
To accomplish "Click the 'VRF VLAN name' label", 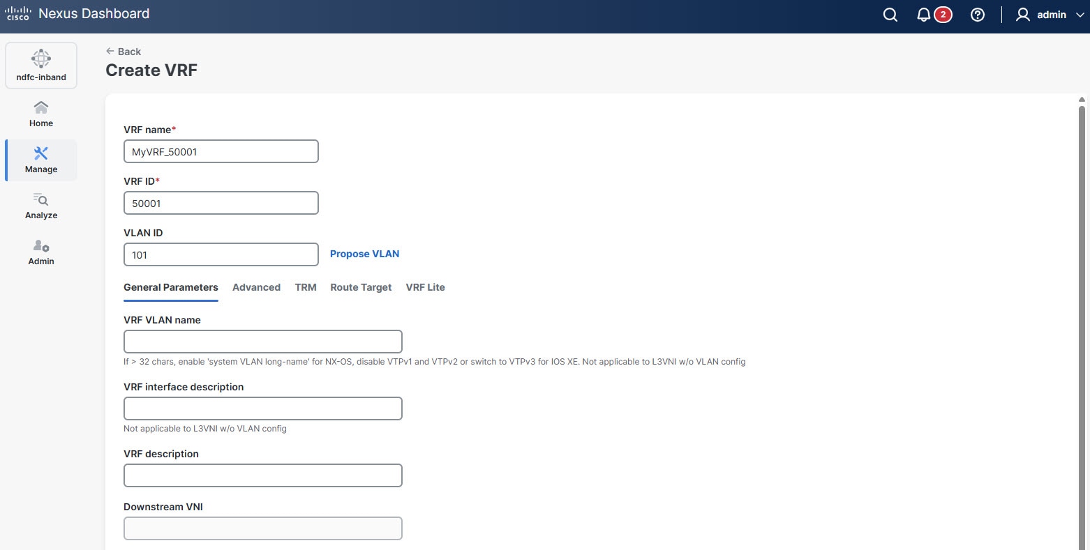I will coord(162,320).
